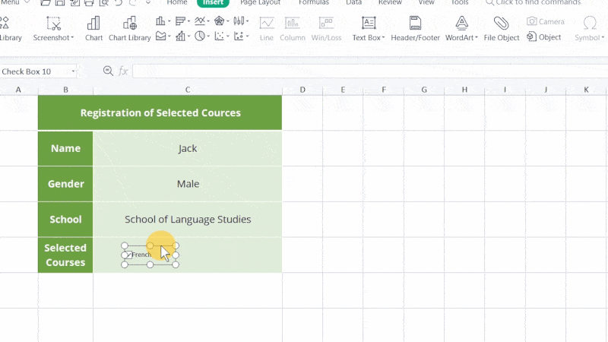The height and width of the screenshot is (342, 608).
Task: Expand the quick access toolbar chevron
Action: [148, 3]
